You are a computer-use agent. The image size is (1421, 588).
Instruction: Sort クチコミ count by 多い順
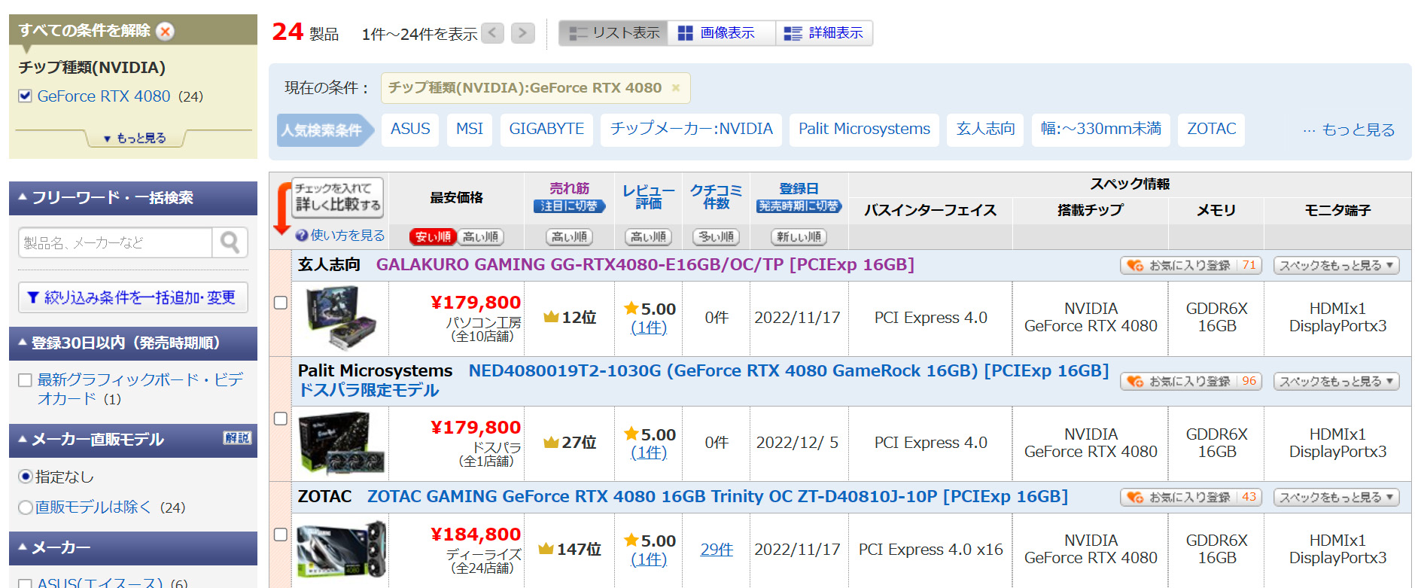click(716, 237)
